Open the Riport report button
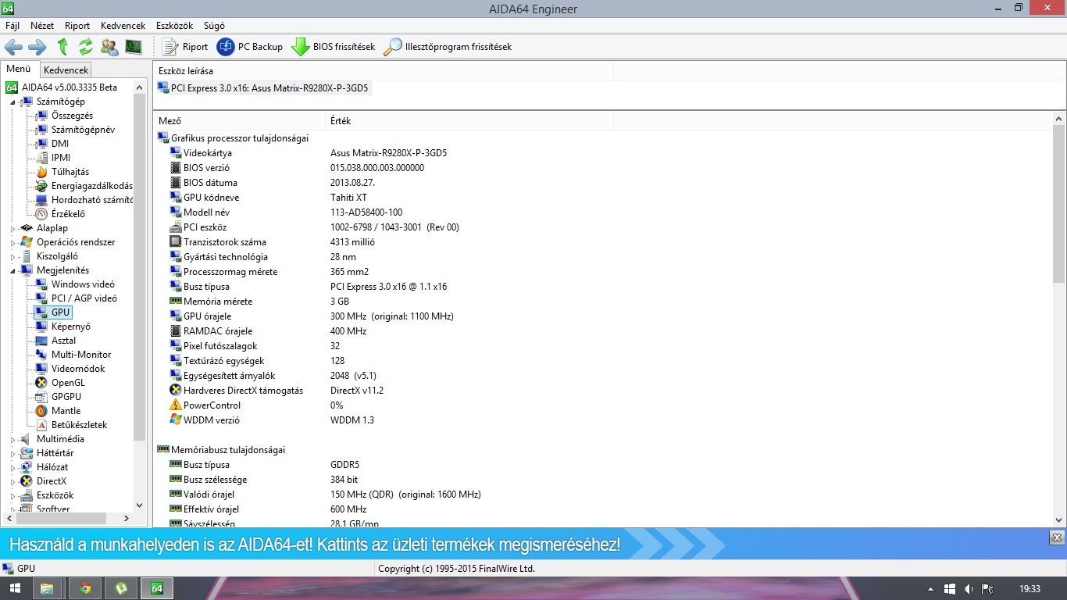Viewport: 1067px width, 600px height. click(185, 47)
